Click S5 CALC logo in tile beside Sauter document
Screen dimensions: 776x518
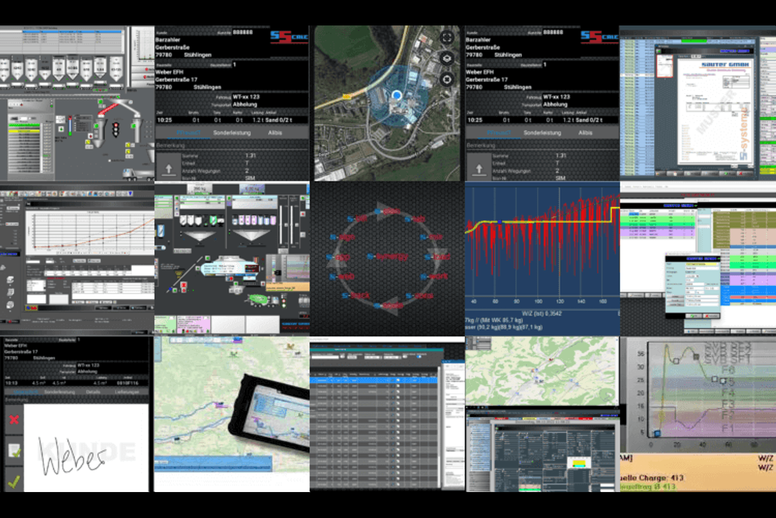coord(599,37)
